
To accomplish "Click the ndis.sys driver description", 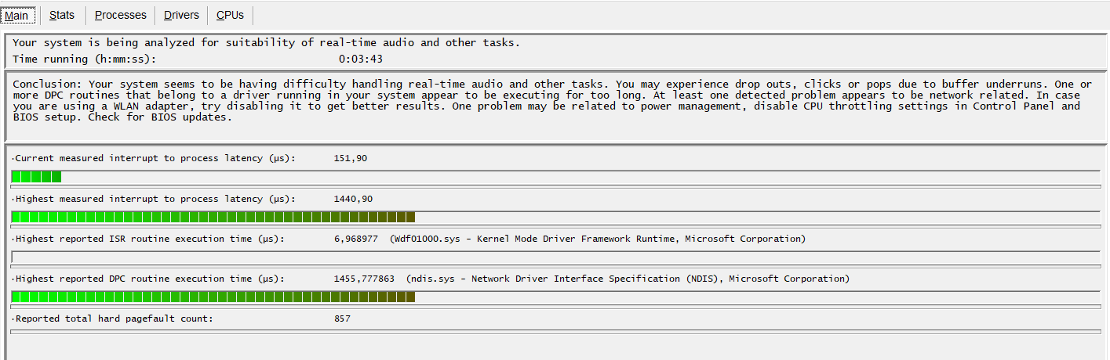I will [628, 279].
